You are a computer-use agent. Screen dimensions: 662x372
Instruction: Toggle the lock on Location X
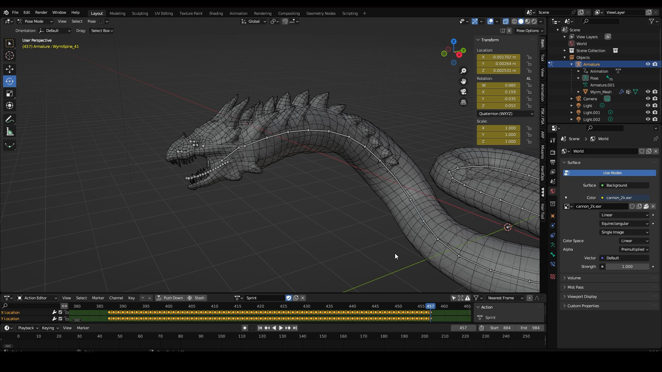click(529, 57)
